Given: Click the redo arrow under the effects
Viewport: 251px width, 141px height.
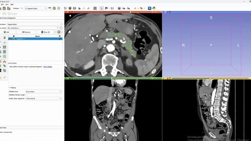Looking at the screenshot, I should click(x=4, y=78).
